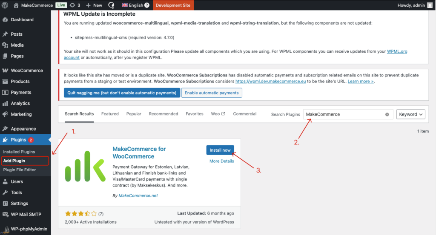Click the Settings sliders icon
Image resolution: width=436 pixels, height=235 pixels.
pos(5,204)
